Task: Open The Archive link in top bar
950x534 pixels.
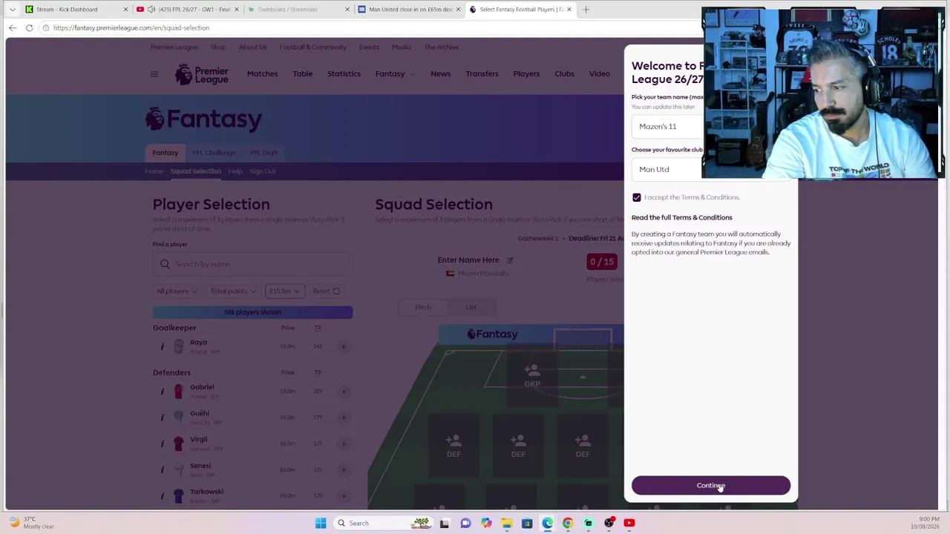Action: click(x=442, y=47)
